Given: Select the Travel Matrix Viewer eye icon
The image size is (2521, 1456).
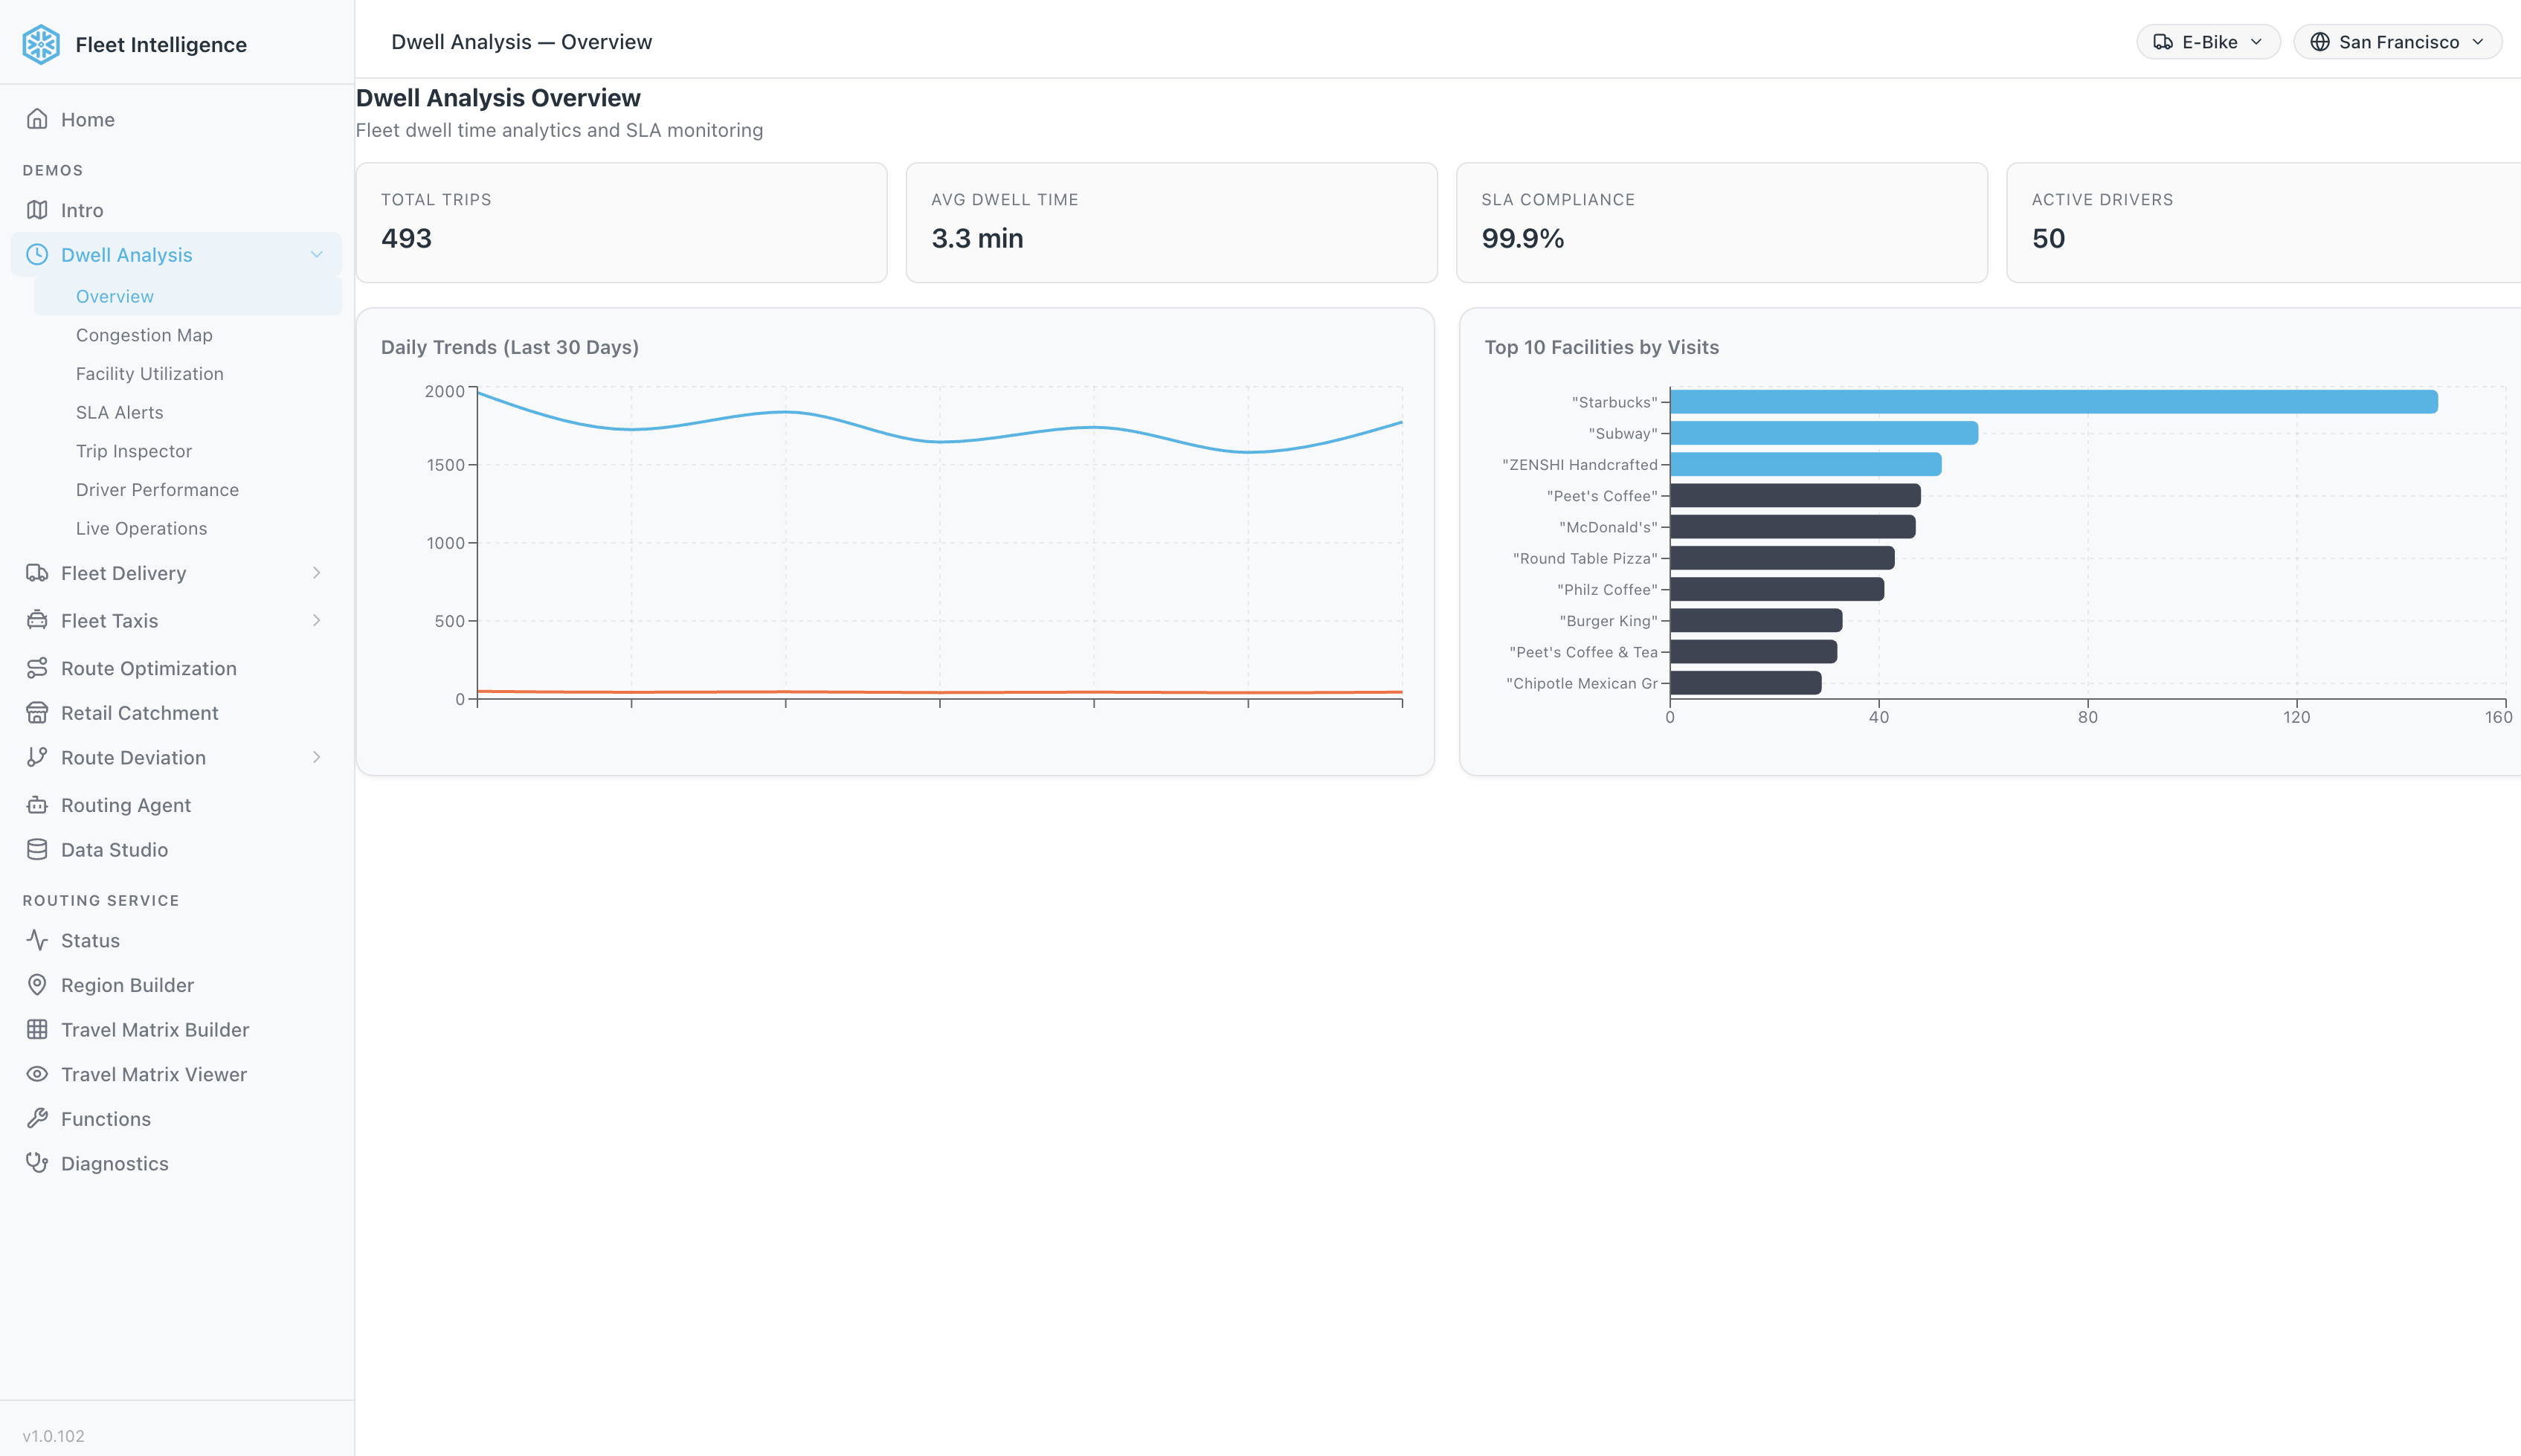Looking at the screenshot, I should click(x=37, y=1073).
